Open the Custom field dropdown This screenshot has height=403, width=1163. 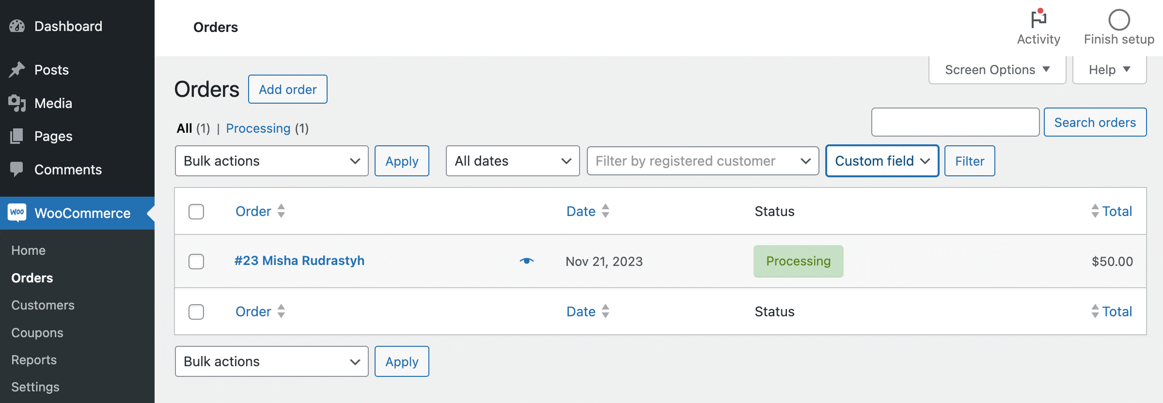[x=882, y=161]
